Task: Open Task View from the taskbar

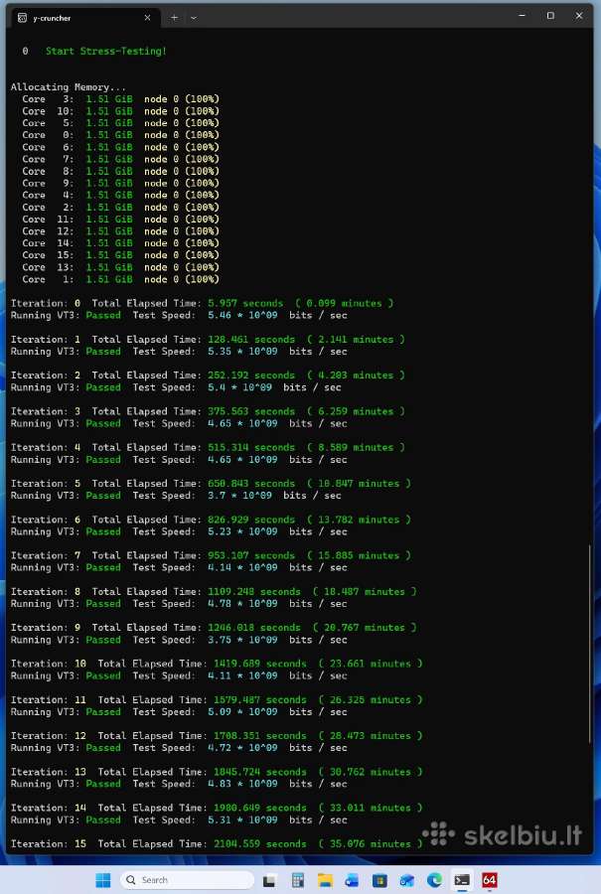Action: pos(270,880)
